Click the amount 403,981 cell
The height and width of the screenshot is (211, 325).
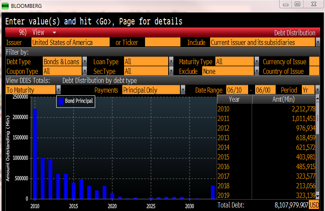tap(306, 157)
